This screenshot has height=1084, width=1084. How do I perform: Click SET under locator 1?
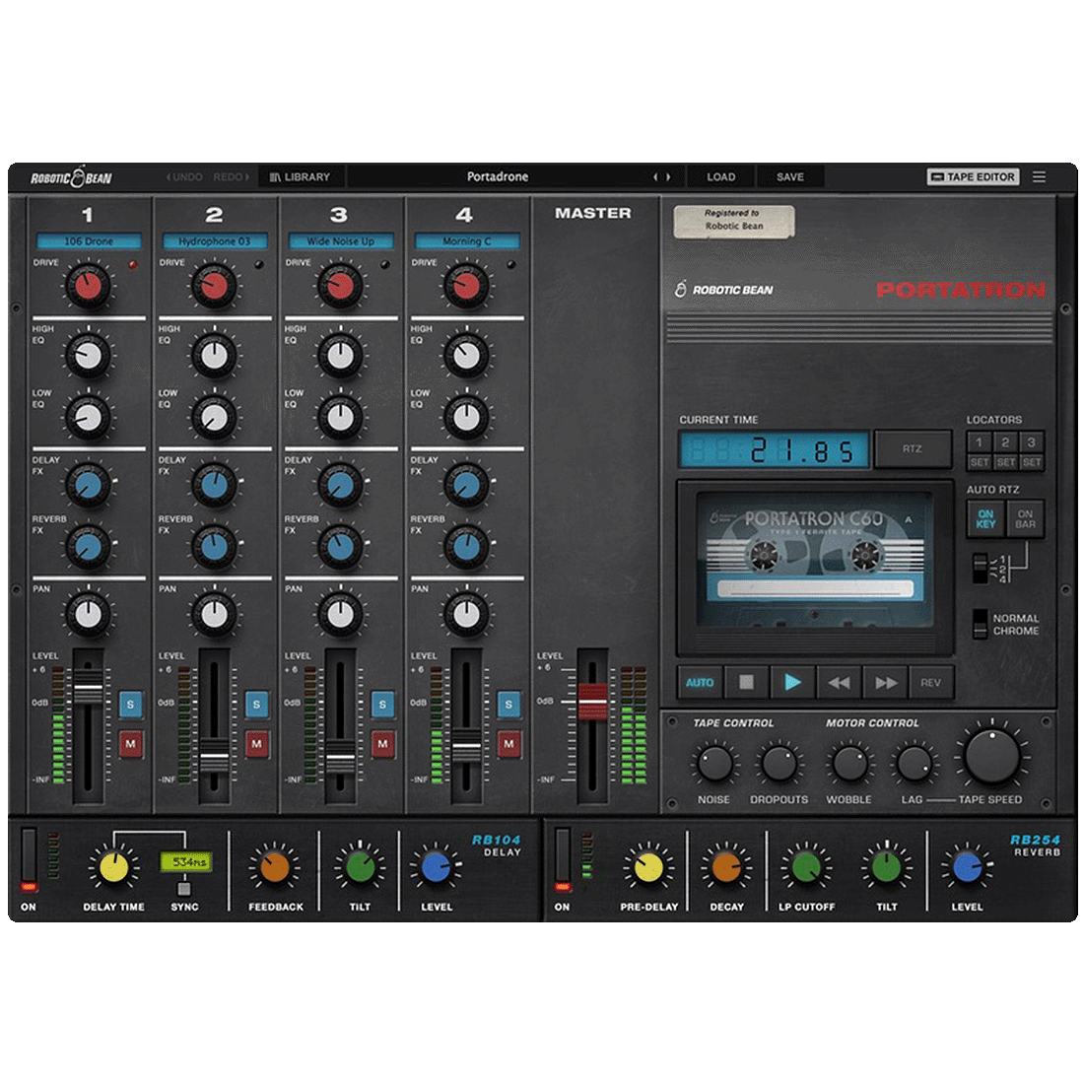coord(979,462)
